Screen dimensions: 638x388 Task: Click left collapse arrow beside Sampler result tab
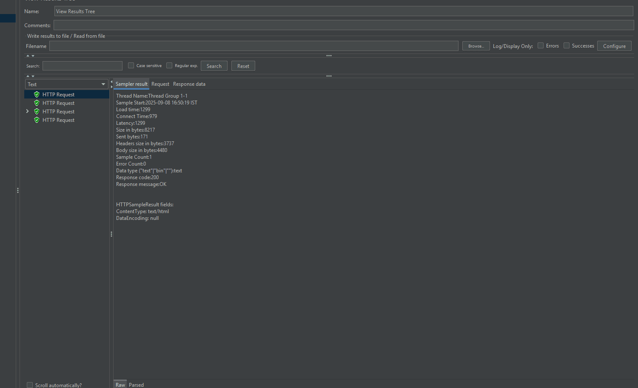(111, 82)
